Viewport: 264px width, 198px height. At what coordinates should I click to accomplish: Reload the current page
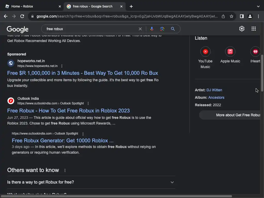pos(22,16)
